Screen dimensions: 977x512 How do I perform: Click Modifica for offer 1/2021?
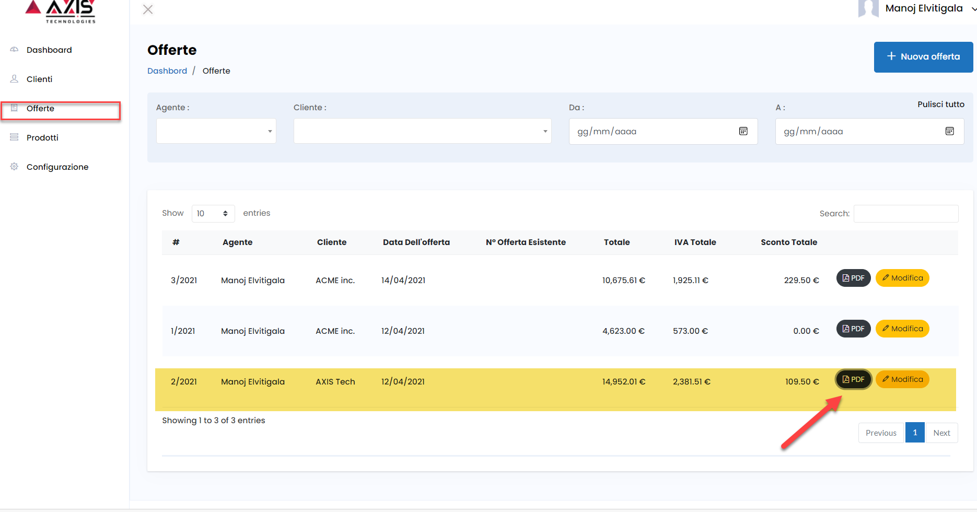(x=902, y=329)
